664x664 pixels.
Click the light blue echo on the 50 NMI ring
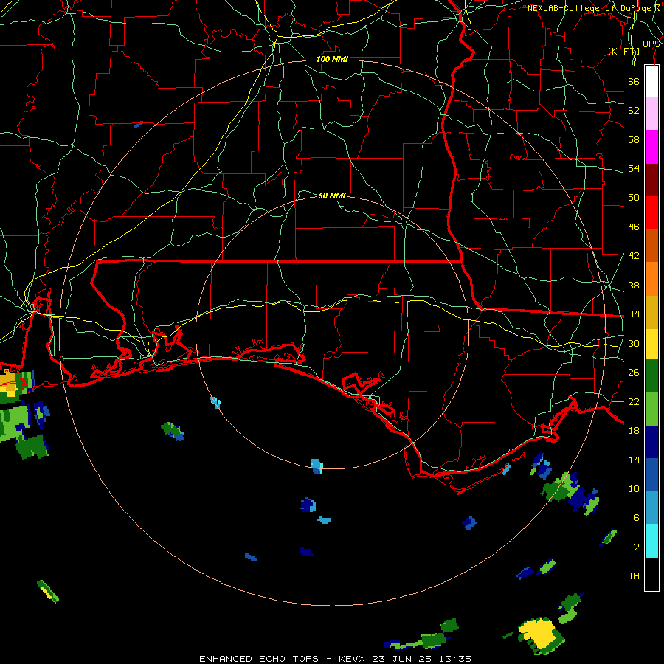click(317, 466)
